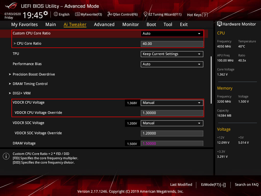This screenshot has height=196, width=261.
Task: Click Memory Capacity 16384 MB value
Action: pos(224,116)
